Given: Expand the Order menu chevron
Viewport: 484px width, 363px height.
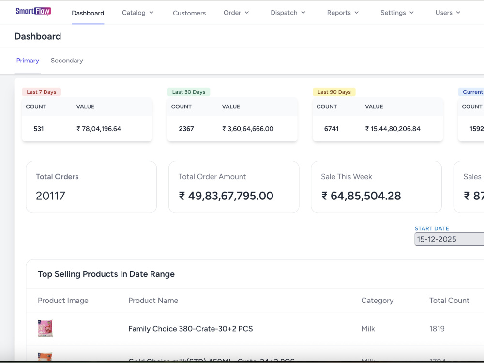Looking at the screenshot, I should click(x=247, y=13).
